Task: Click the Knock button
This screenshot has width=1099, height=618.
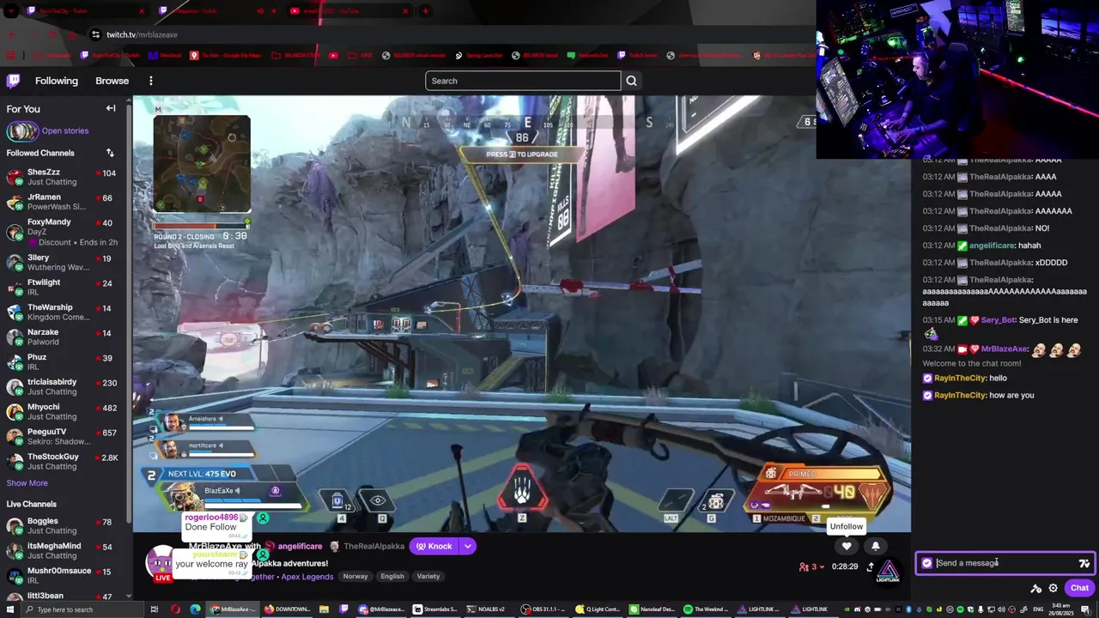Action: (x=434, y=546)
